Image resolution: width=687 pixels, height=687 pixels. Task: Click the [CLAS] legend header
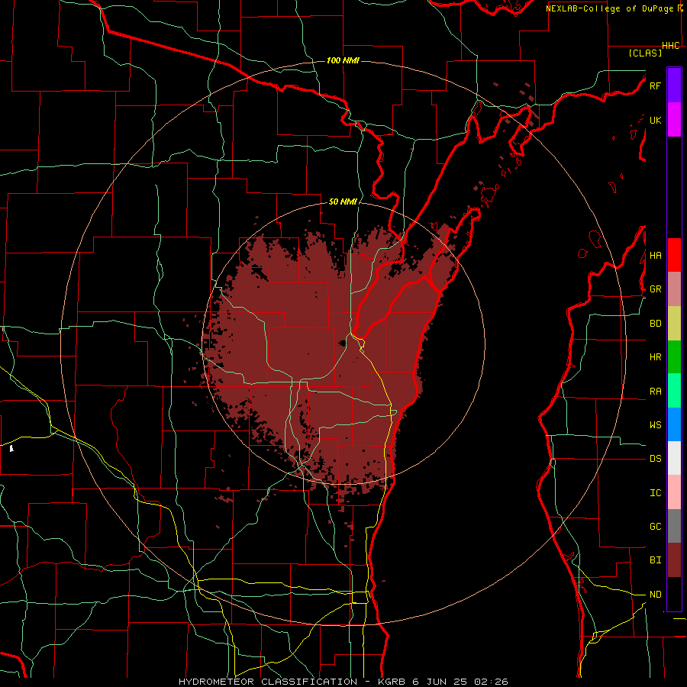click(645, 53)
